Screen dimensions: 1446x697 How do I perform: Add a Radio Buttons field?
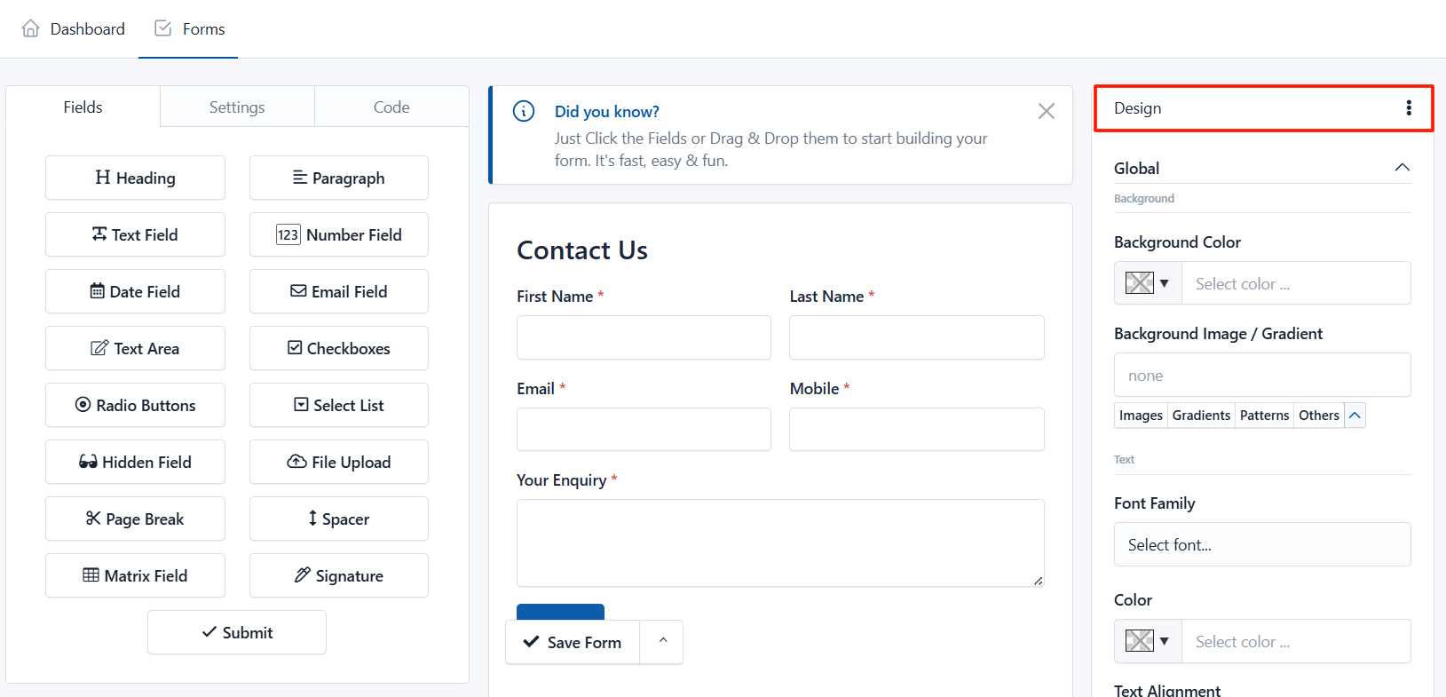[x=135, y=405]
